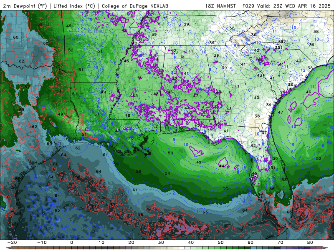Click the '18Z NAMNST' model run label
The width and height of the screenshot is (334, 250).
pyautogui.click(x=220, y=6)
